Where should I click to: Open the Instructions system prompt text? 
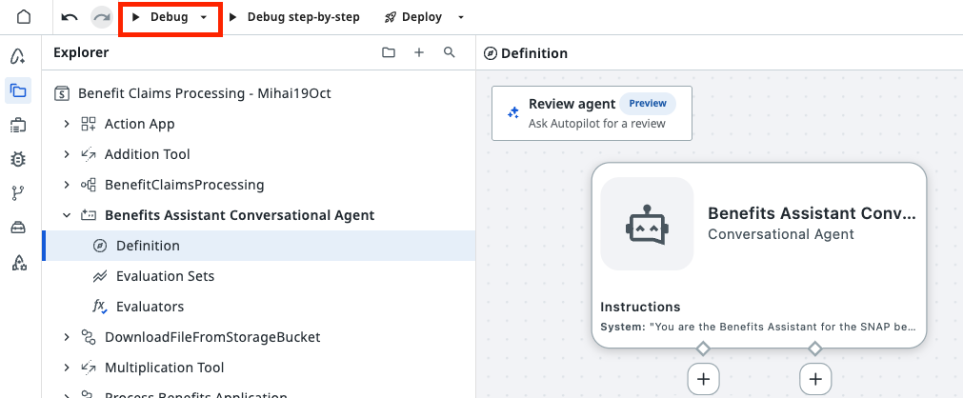click(758, 327)
